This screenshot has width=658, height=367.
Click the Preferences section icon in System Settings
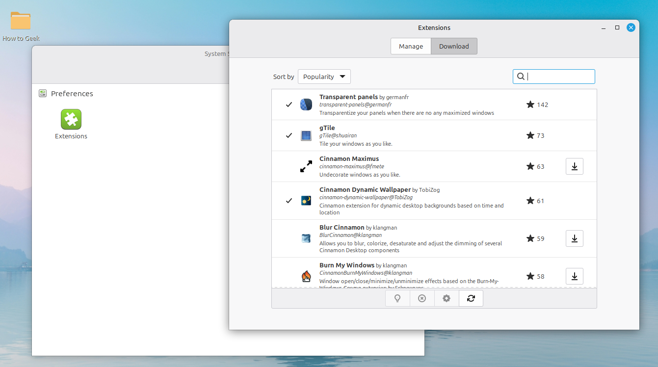coord(43,94)
